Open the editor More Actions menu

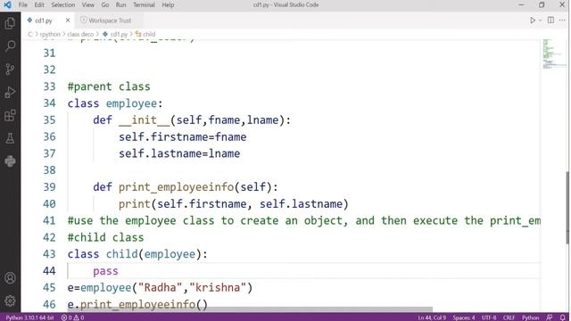point(562,21)
